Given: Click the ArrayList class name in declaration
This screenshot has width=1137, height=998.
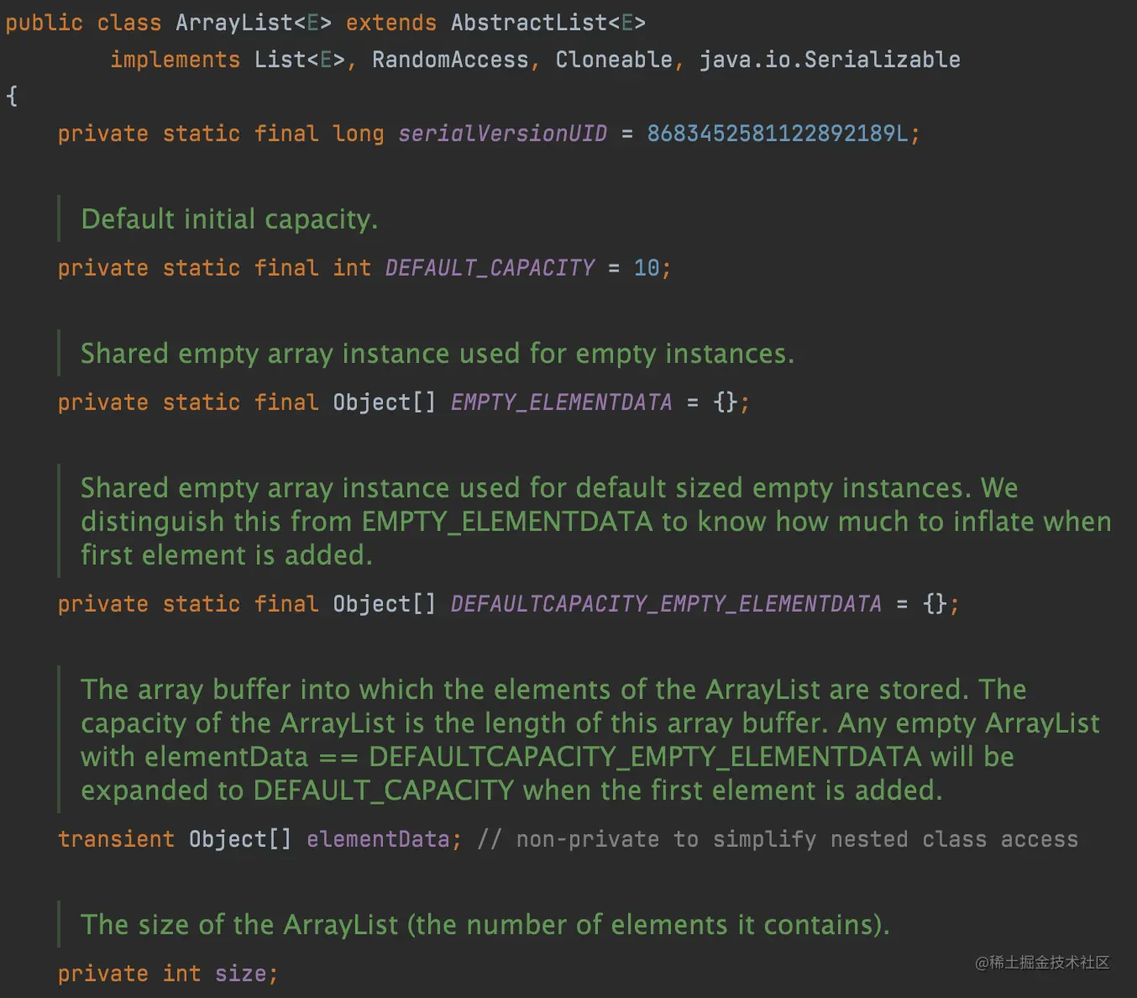Looking at the screenshot, I should [233, 23].
